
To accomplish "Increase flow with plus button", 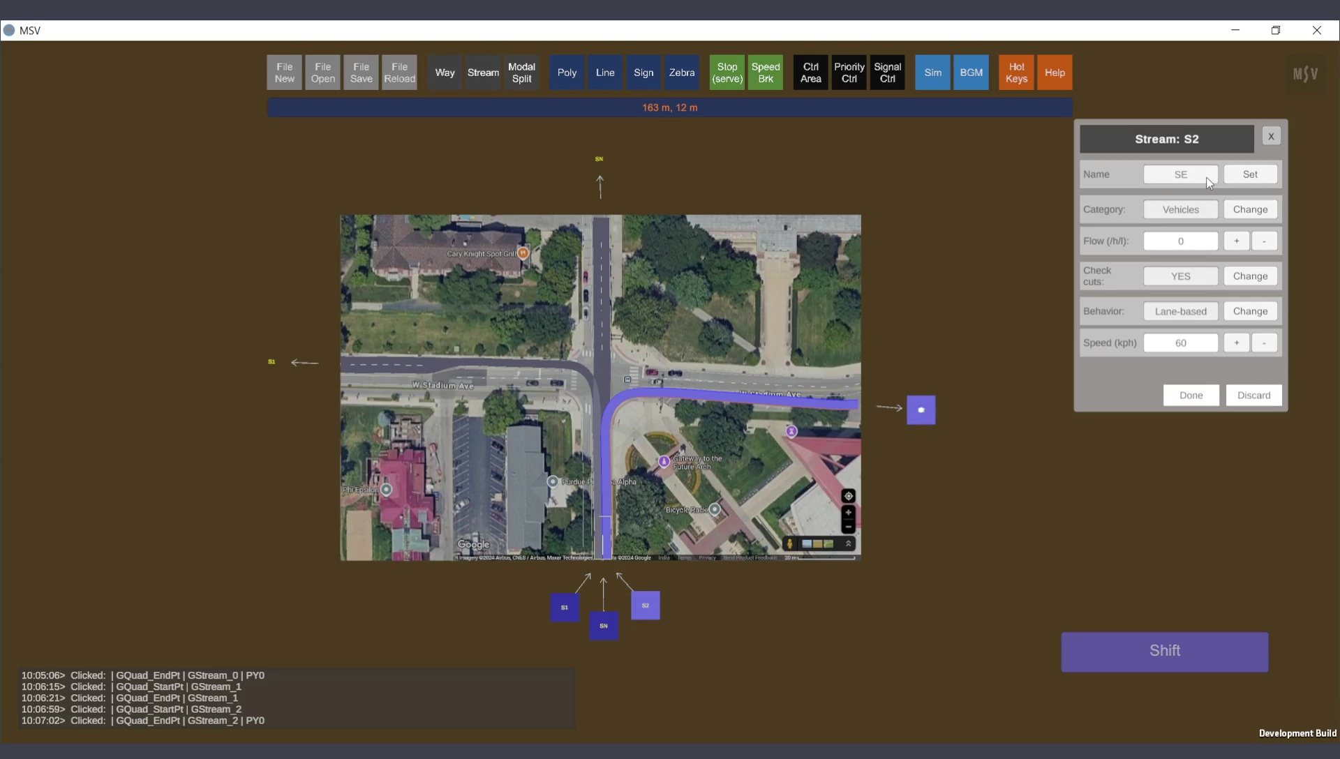I will click(x=1236, y=241).
